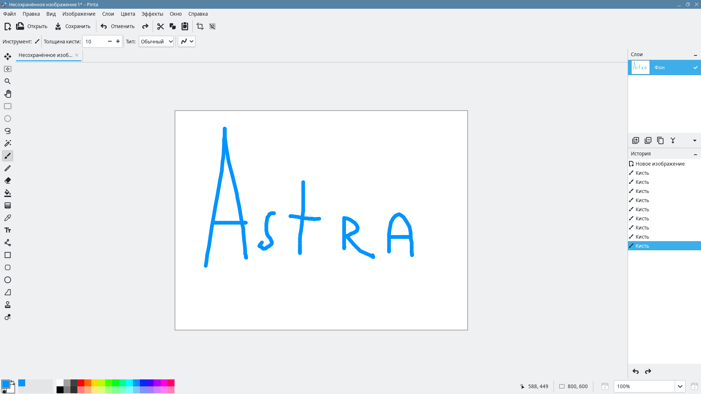Viewport: 701px width, 394px height.
Task: Select the Color Picker eyedropper tool
Action: [x=8, y=218]
